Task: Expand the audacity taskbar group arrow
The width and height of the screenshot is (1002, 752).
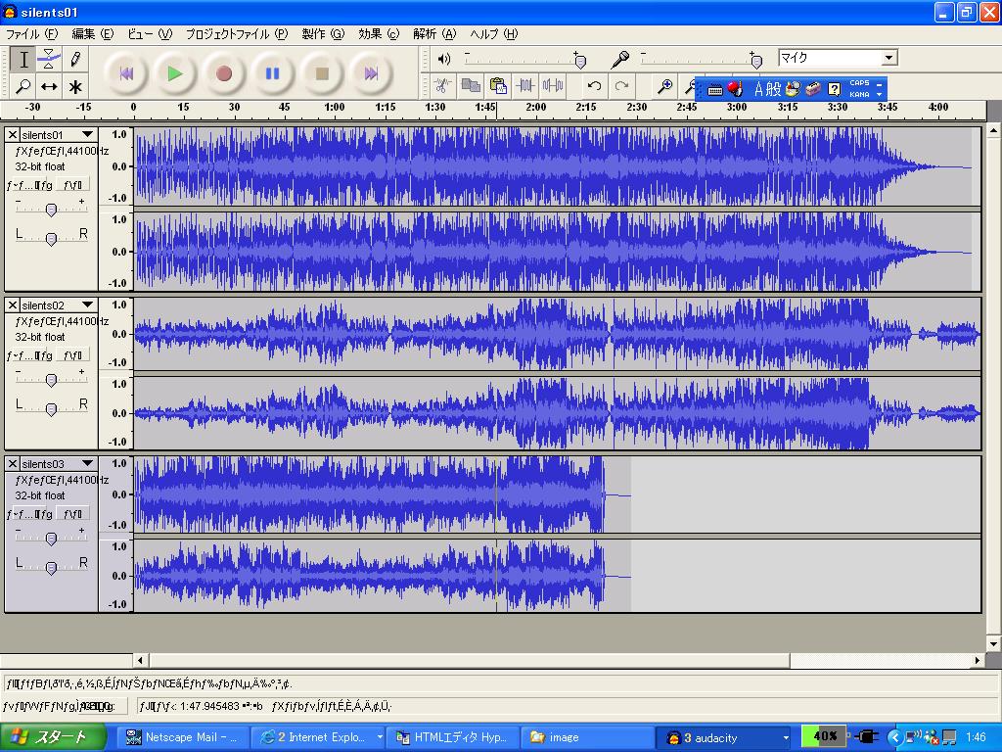Action: pos(786,737)
